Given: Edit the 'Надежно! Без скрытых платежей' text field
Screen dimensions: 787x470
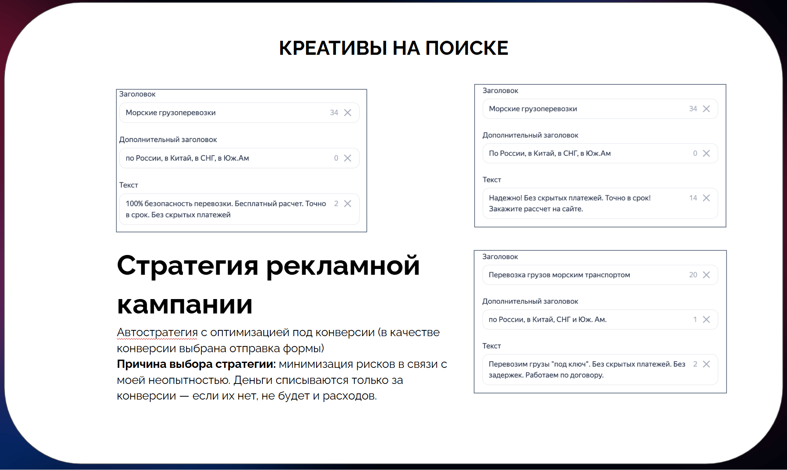Looking at the screenshot, I should [x=578, y=203].
